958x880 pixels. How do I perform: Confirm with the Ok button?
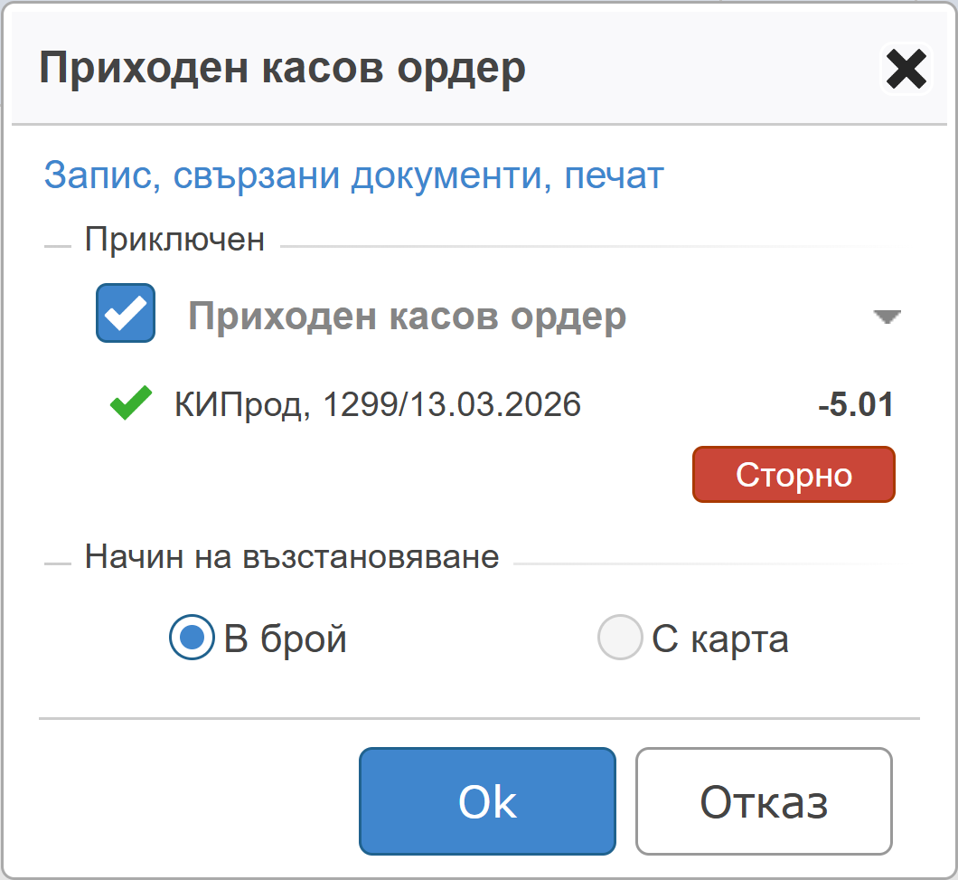click(x=487, y=801)
